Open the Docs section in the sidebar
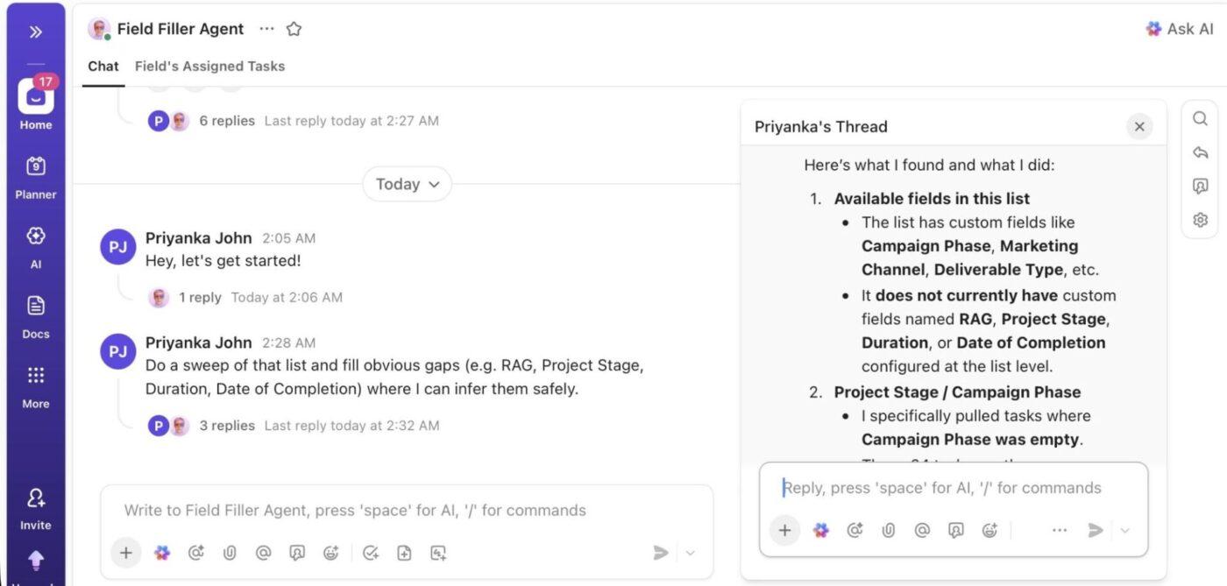The width and height of the screenshot is (1227, 586). [x=35, y=310]
